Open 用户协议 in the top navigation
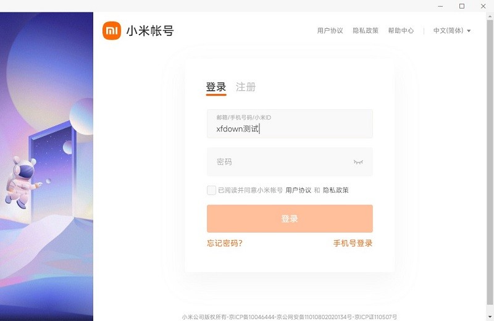 pos(330,31)
